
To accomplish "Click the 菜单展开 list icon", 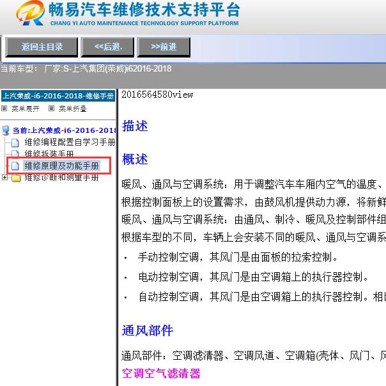I will click(x=4, y=108).
